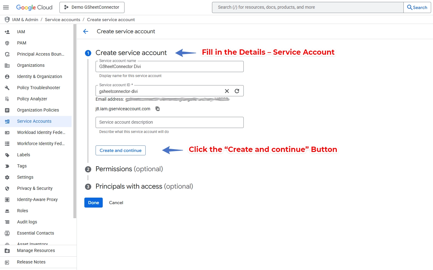Click Cancel to discard the form

[x=116, y=202]
